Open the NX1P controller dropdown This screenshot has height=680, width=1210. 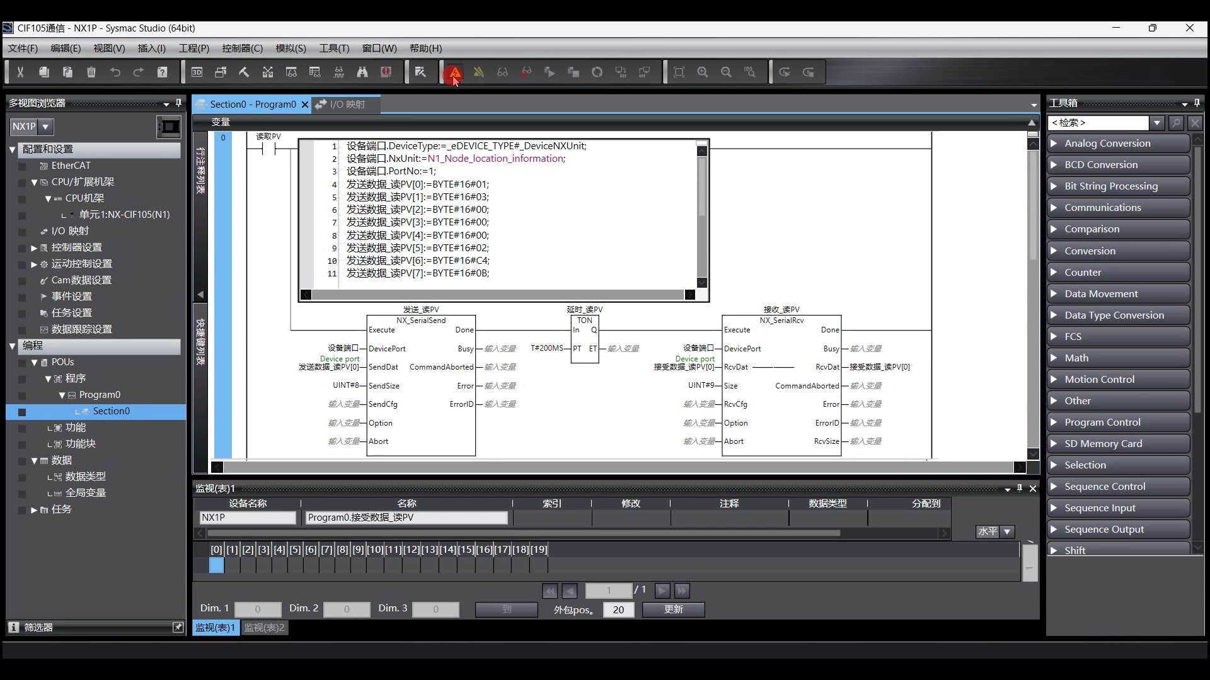coord(45,127)
